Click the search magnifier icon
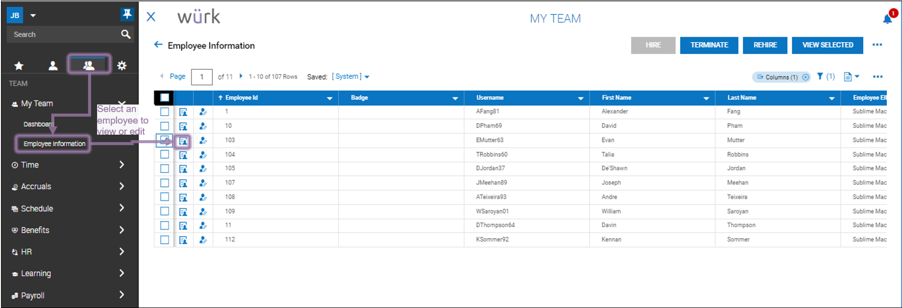Viewport: 902px width, 308px height. [126, 34]
